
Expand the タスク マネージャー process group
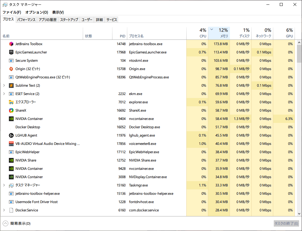(x=4, y=185)
